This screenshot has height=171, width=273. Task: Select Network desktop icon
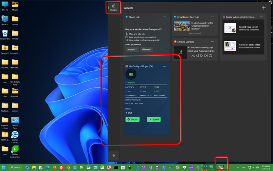pyautogui.click(x=5, y=20)
